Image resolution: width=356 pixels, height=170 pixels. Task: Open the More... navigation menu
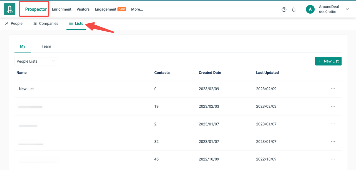tap(137, 9)
